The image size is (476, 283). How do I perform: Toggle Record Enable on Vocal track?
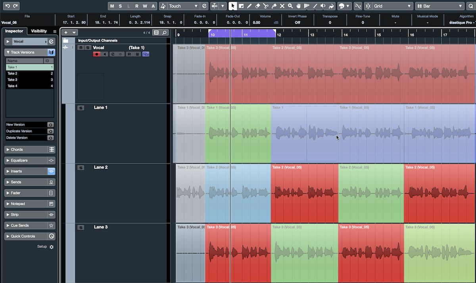[97, 54]
